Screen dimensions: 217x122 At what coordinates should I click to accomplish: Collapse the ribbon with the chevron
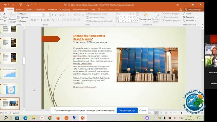pyautogui.click(x=202, y=25)
